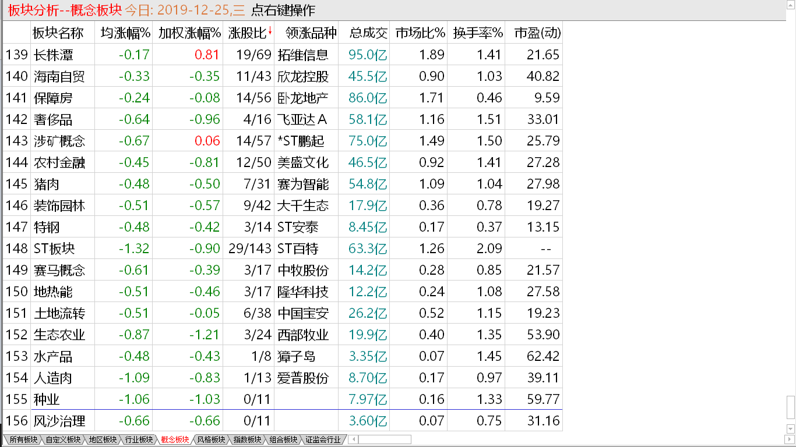Select the 保障房 sector name

point(53,98)
